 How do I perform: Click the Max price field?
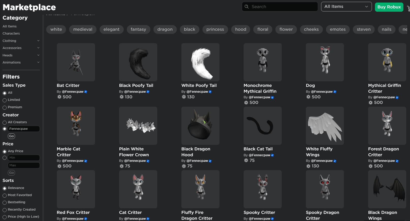pyautogui.click(x=24, y=165)
